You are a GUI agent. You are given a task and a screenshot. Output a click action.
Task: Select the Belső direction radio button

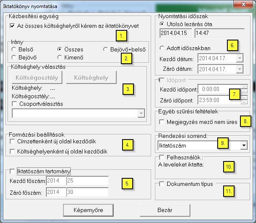point(14,49)
